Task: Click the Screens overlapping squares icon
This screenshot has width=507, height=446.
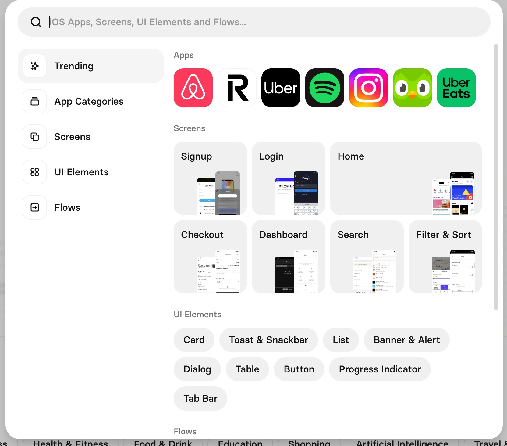Action: click(35, 137)
